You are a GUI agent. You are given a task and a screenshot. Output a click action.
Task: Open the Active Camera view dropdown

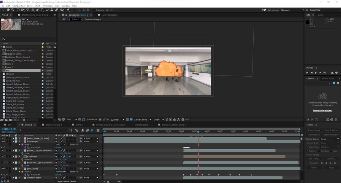pyautogui.click(x=142, y=120)
